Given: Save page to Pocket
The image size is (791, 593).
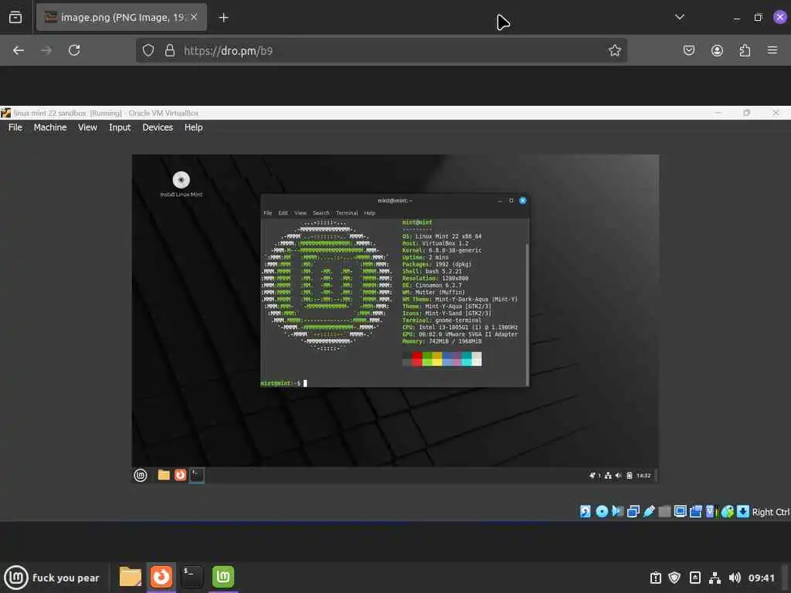Looking at the screenshot, I should click(x=688, y=50).
